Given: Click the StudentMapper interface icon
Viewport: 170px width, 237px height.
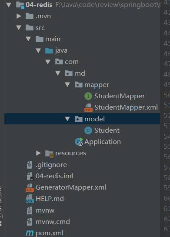Looking at the screenshot, I should click(88, 96).
